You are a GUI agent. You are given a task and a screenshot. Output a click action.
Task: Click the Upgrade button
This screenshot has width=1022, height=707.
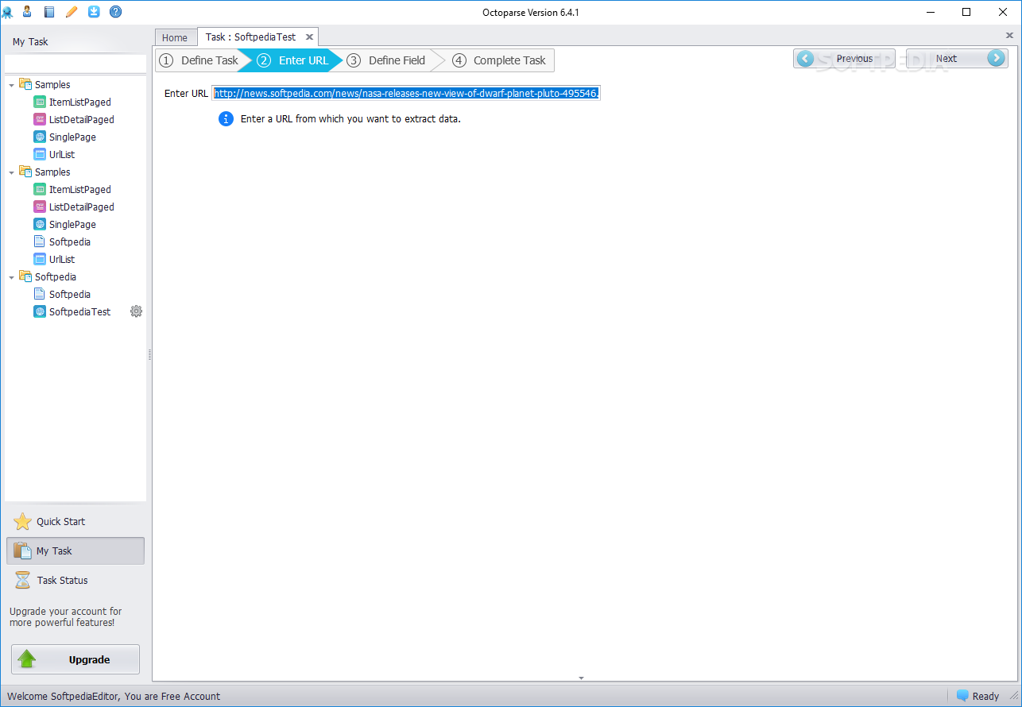(x=75, y=659)
